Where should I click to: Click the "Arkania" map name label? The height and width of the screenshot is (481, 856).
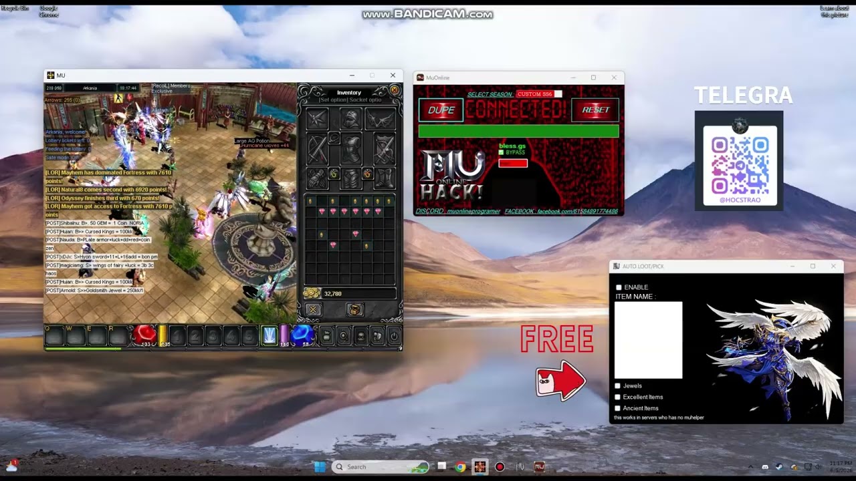coord(90,88)
